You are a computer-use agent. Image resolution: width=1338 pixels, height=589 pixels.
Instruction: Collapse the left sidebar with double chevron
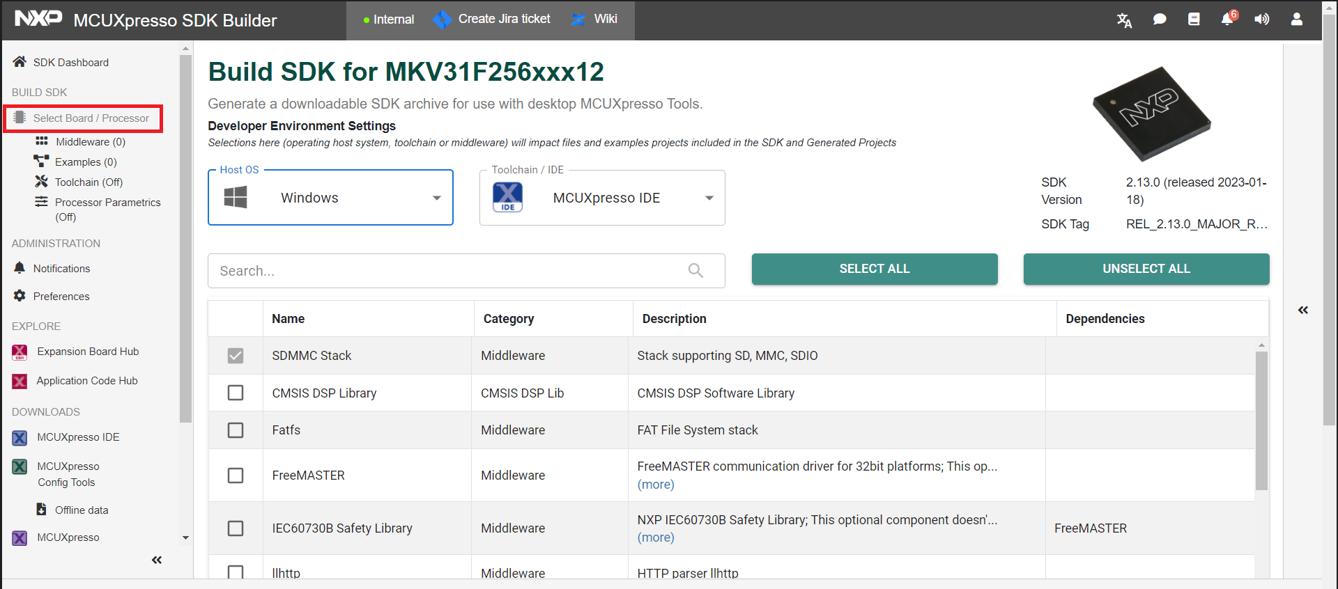pyautogui.click(x=157, y=560)
